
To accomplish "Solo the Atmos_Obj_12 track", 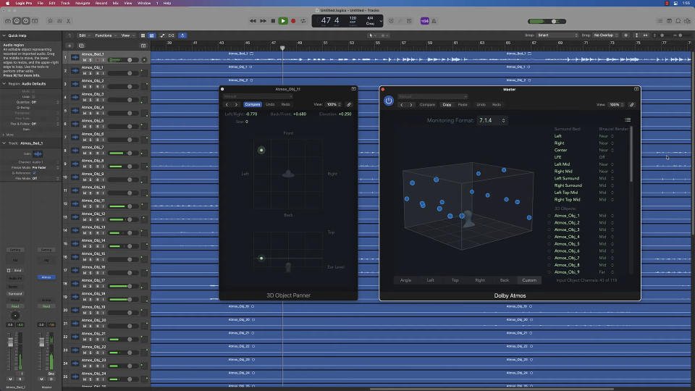I will 90,220.
